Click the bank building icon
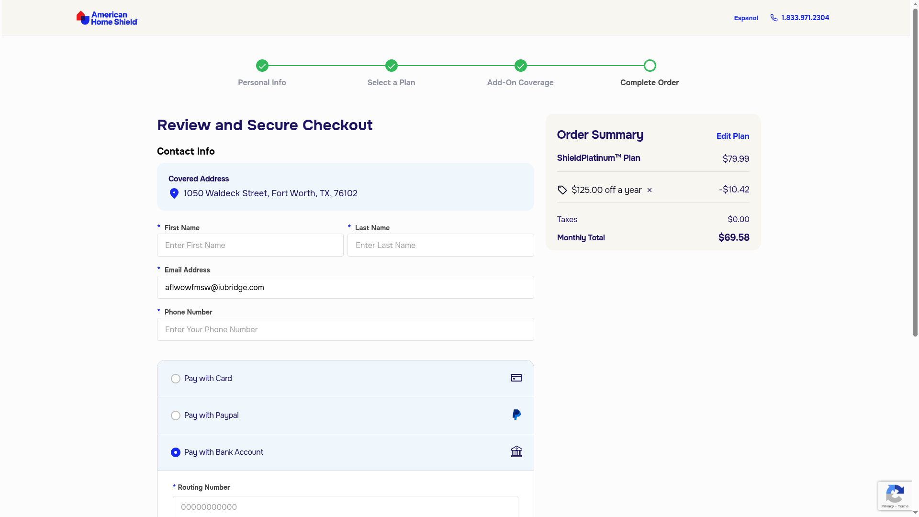The width and height of the screenshot is (919, 517). point(516,452)
